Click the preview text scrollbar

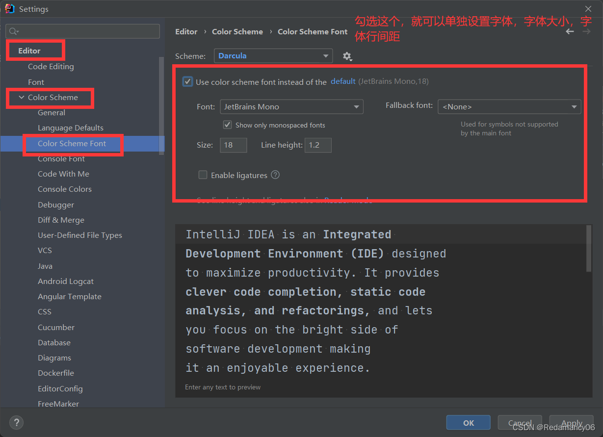tap(589, 248)
